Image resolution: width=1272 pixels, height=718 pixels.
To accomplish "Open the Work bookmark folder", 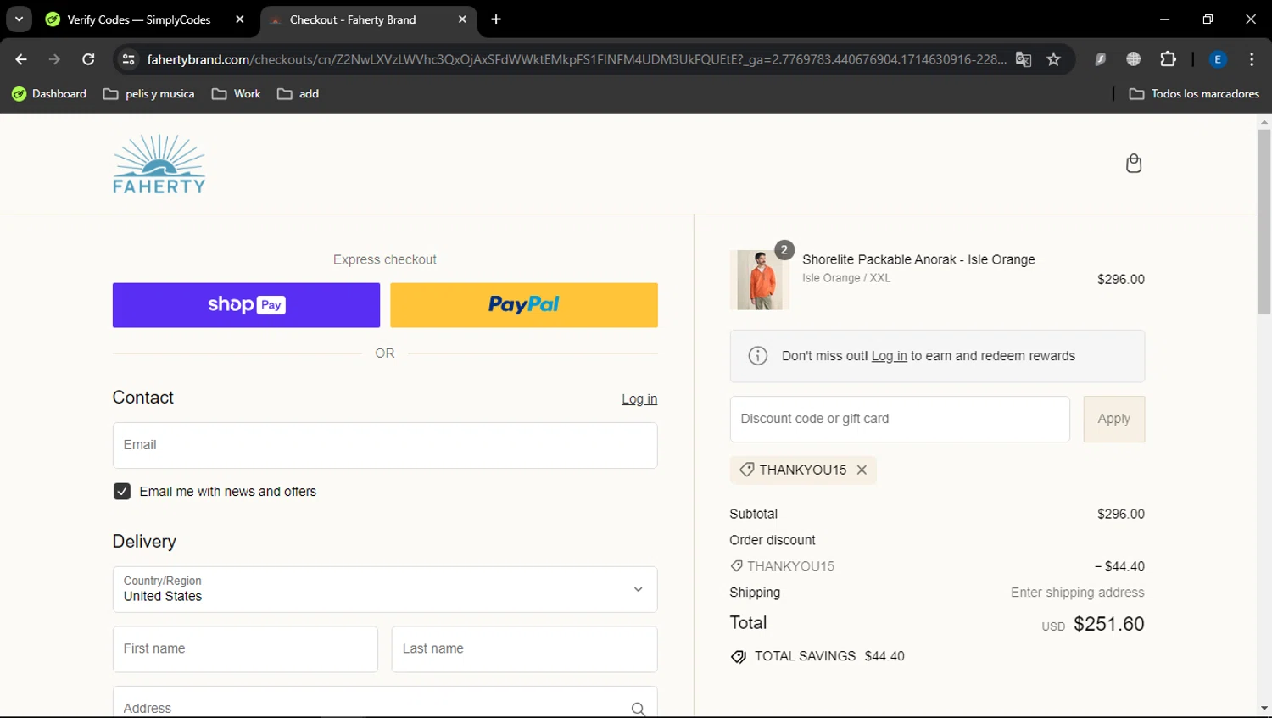I will pyautogui.click(x=237, y=94).
